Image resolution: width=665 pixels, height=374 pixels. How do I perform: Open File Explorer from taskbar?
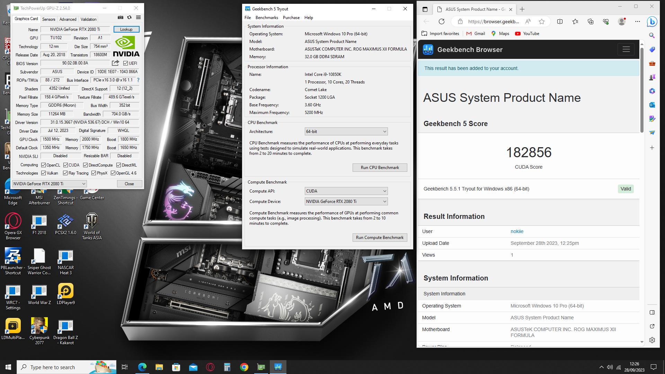159,367
